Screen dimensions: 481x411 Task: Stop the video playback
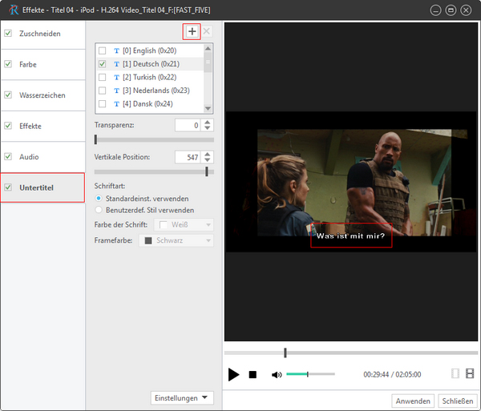click(253, 374)
